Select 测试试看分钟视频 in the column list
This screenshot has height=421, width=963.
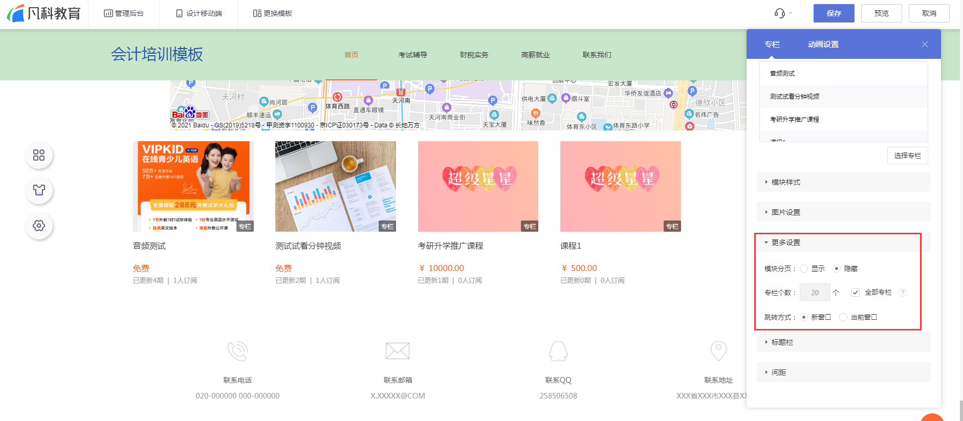(x=844, y=97)
